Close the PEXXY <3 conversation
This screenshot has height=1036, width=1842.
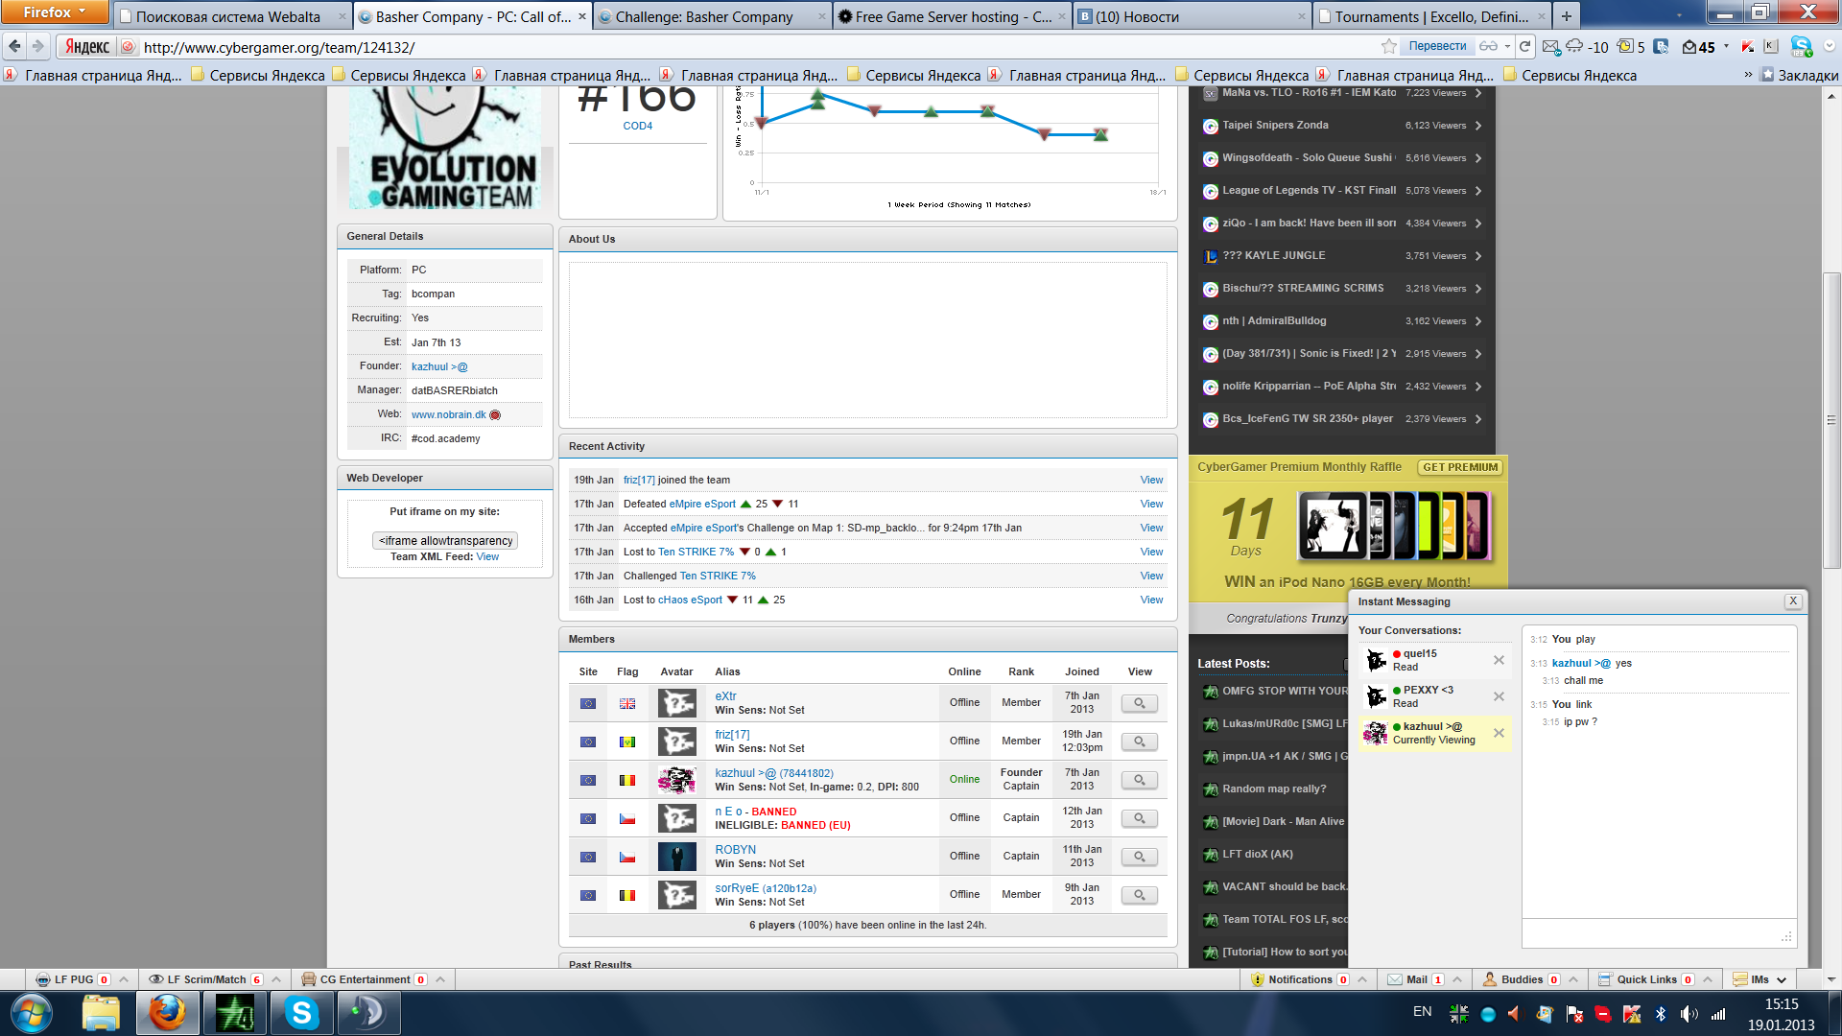[x=1499, y=696]
